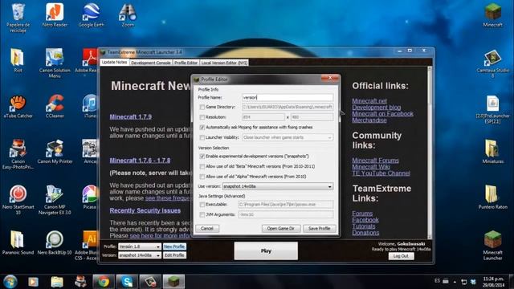Click the Open Game Dir button
This screenshot has height=289, width=514.
click(x=281, y=229)
